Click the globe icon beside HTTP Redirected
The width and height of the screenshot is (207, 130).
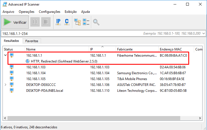click(x=28, y=61)
